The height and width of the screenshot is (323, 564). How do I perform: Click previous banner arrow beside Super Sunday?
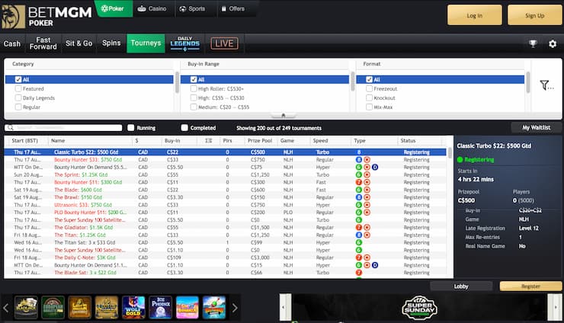click(x=285, y=307)
